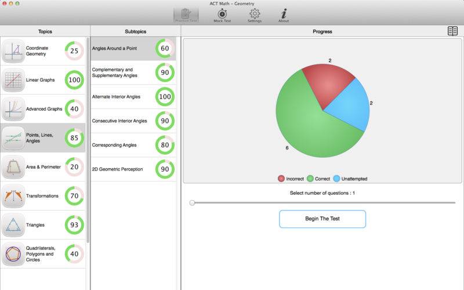Select Alternate Interior Angles subtopic
464x290 pixels.
pyautogui.click(x=133, y=97)
